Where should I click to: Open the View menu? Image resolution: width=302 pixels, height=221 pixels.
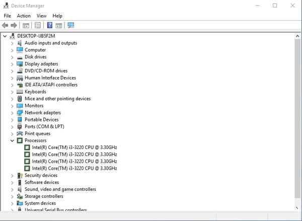pos(42,16)
